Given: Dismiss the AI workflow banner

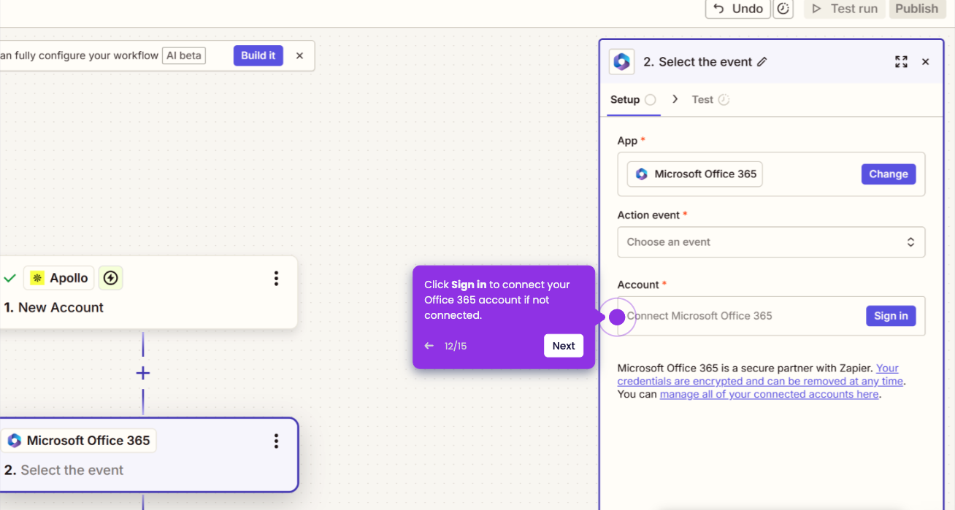Looking at the screenshot, I should (299, 55).
